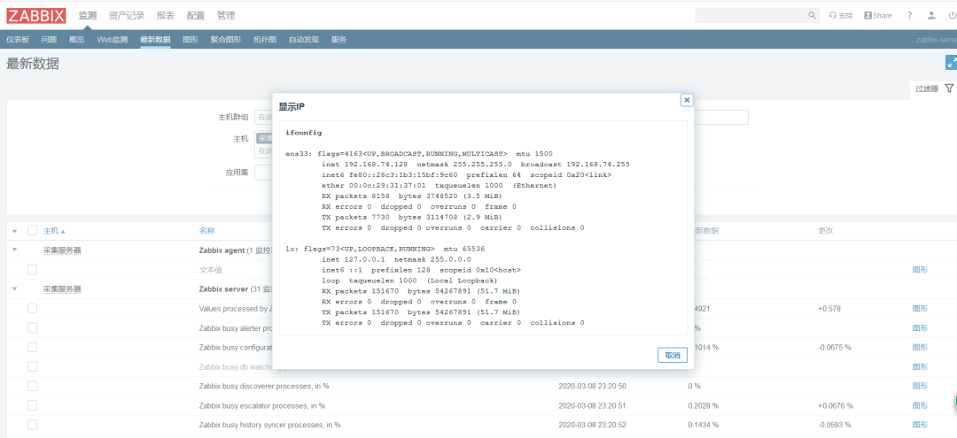Open the 报表 top menu
The height and width of the screenshot is (438, 957).
click(166, 16)
